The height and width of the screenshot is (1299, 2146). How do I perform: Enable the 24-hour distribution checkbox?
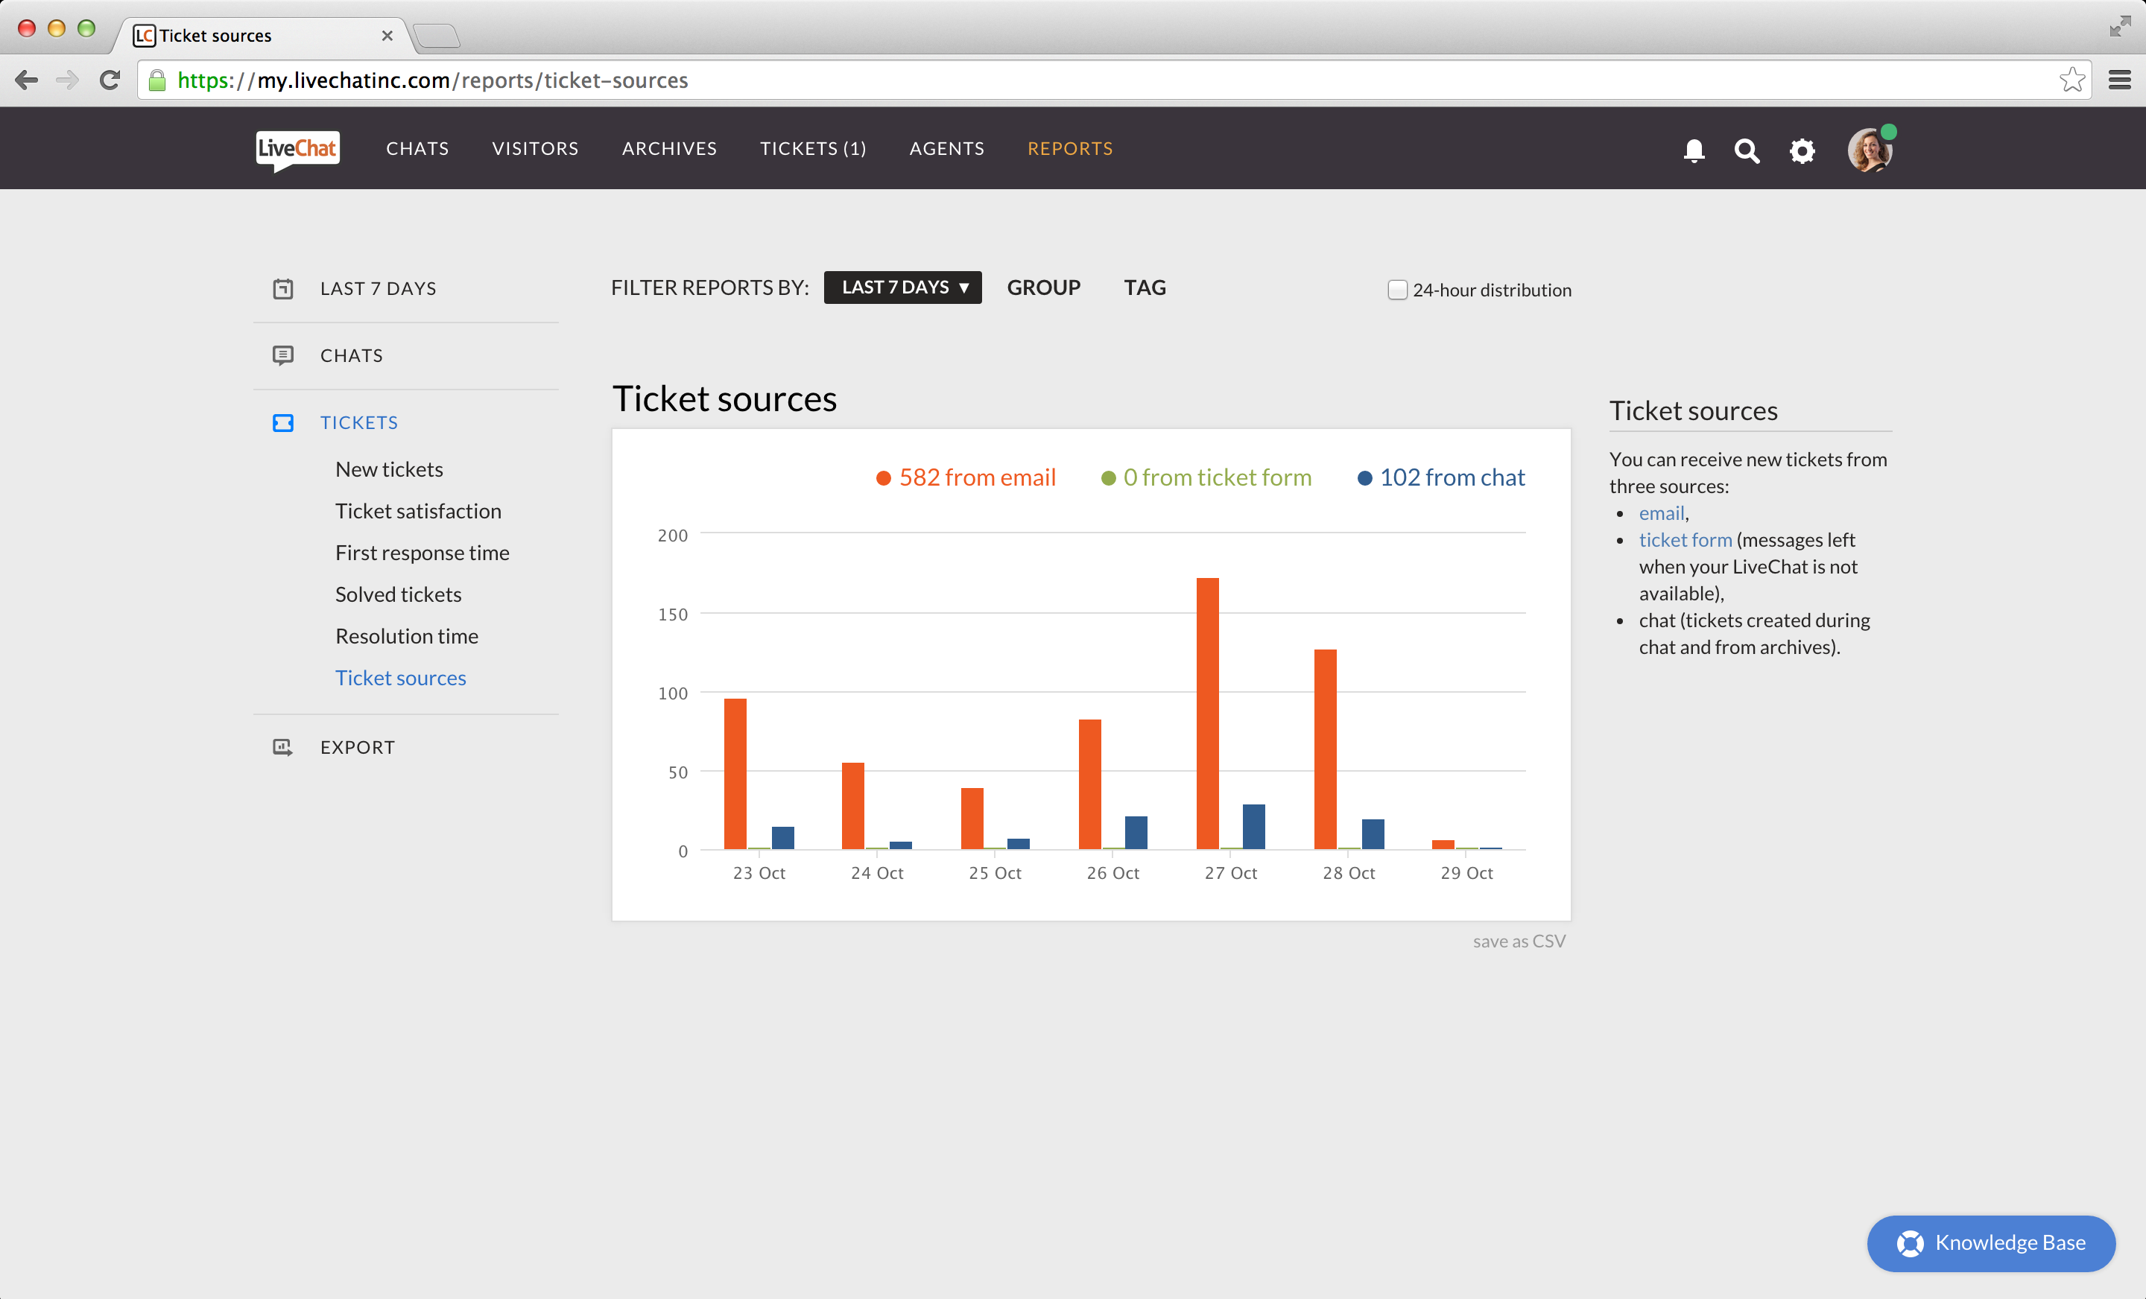tap(1396, 289)
